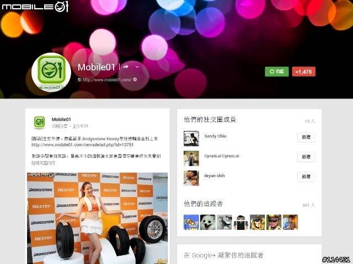Open CyrusLai CyrusLai name link
Image resolution: width=353 pixels, height=264 pixels.
tap(222, 156)
